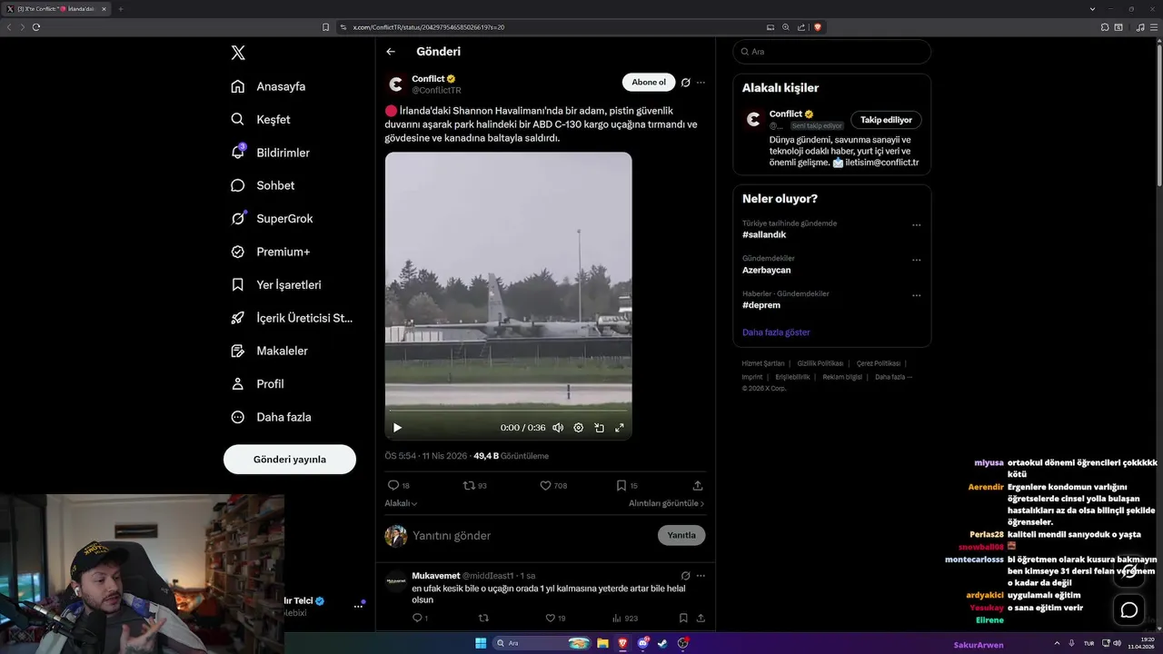Open the #deprem trending topic

(x=760, y=305)
